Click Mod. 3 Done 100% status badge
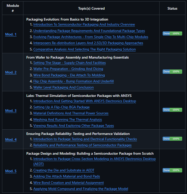This screenshot has height=194, width=187. click(x=172, y=110)
